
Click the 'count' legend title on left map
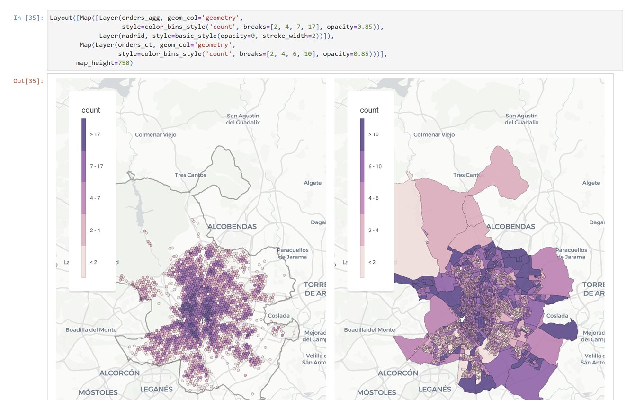91,110
